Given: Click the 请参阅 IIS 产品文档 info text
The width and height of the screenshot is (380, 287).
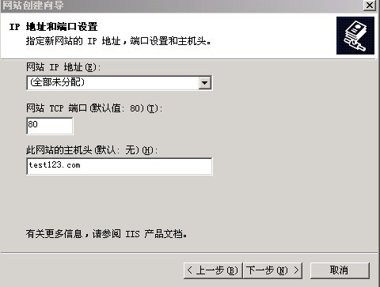Looking at the screenshot, I should click(x=139, y=234).
